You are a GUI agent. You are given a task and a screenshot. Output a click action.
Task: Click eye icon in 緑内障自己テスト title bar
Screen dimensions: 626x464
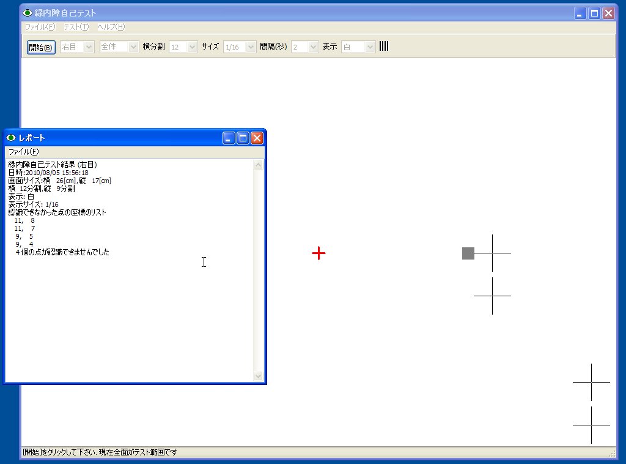click(x=27, y=13)
